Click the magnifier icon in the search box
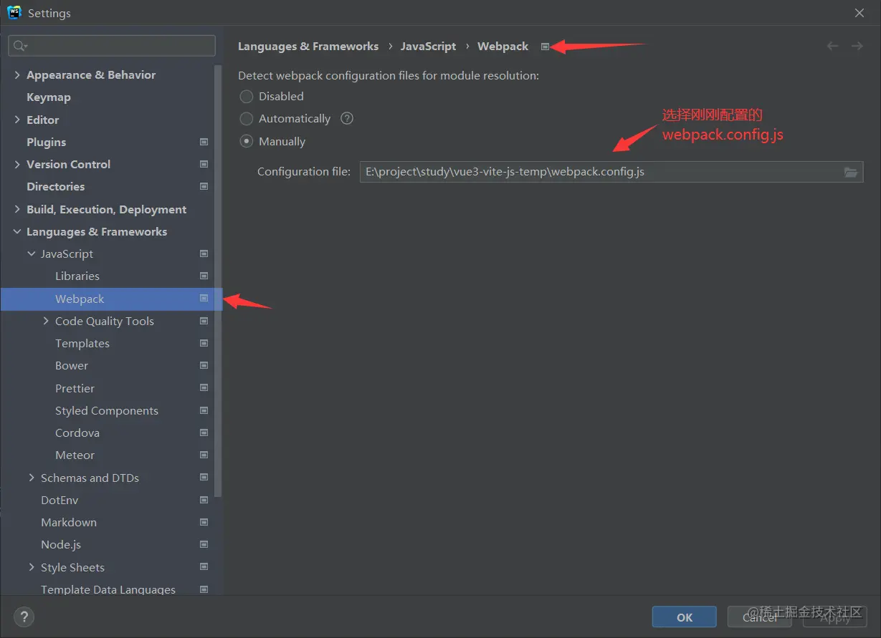 click(20, 46)
